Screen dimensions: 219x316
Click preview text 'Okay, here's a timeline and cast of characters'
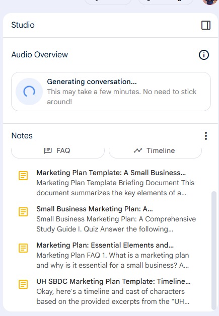click(111, 291)
